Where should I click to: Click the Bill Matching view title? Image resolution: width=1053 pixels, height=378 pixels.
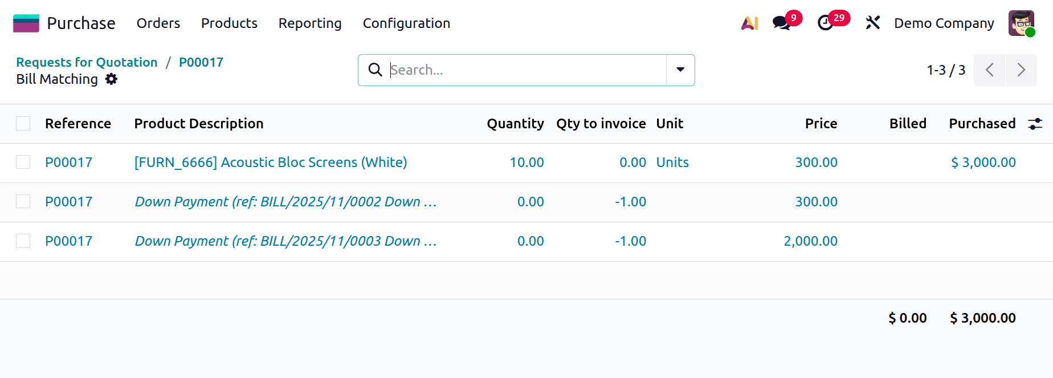click(x=57, y=79)
